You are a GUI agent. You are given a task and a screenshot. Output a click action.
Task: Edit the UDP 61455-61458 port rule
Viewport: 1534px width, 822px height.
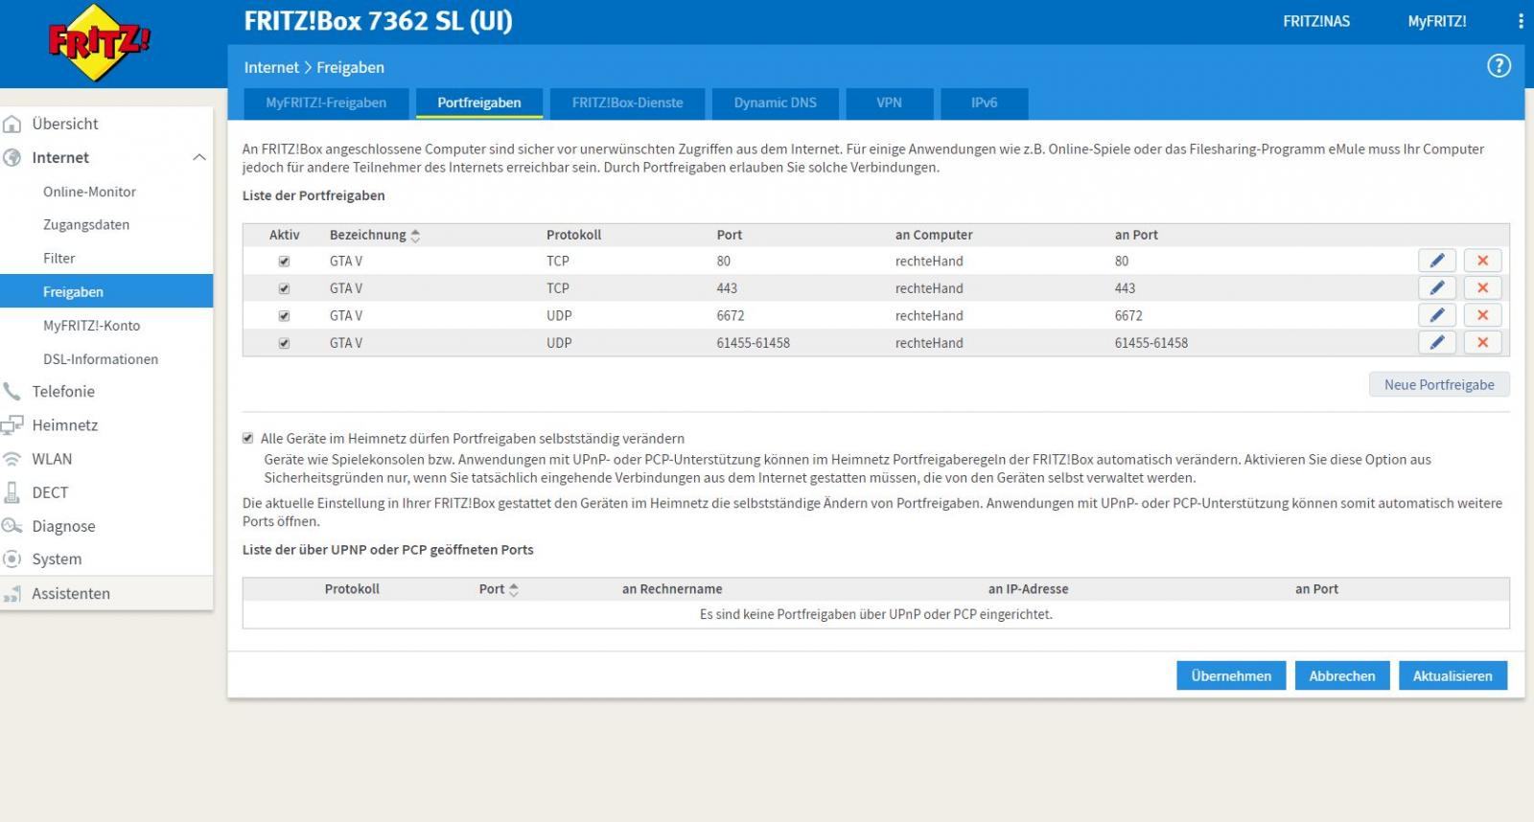point(1437,342)
